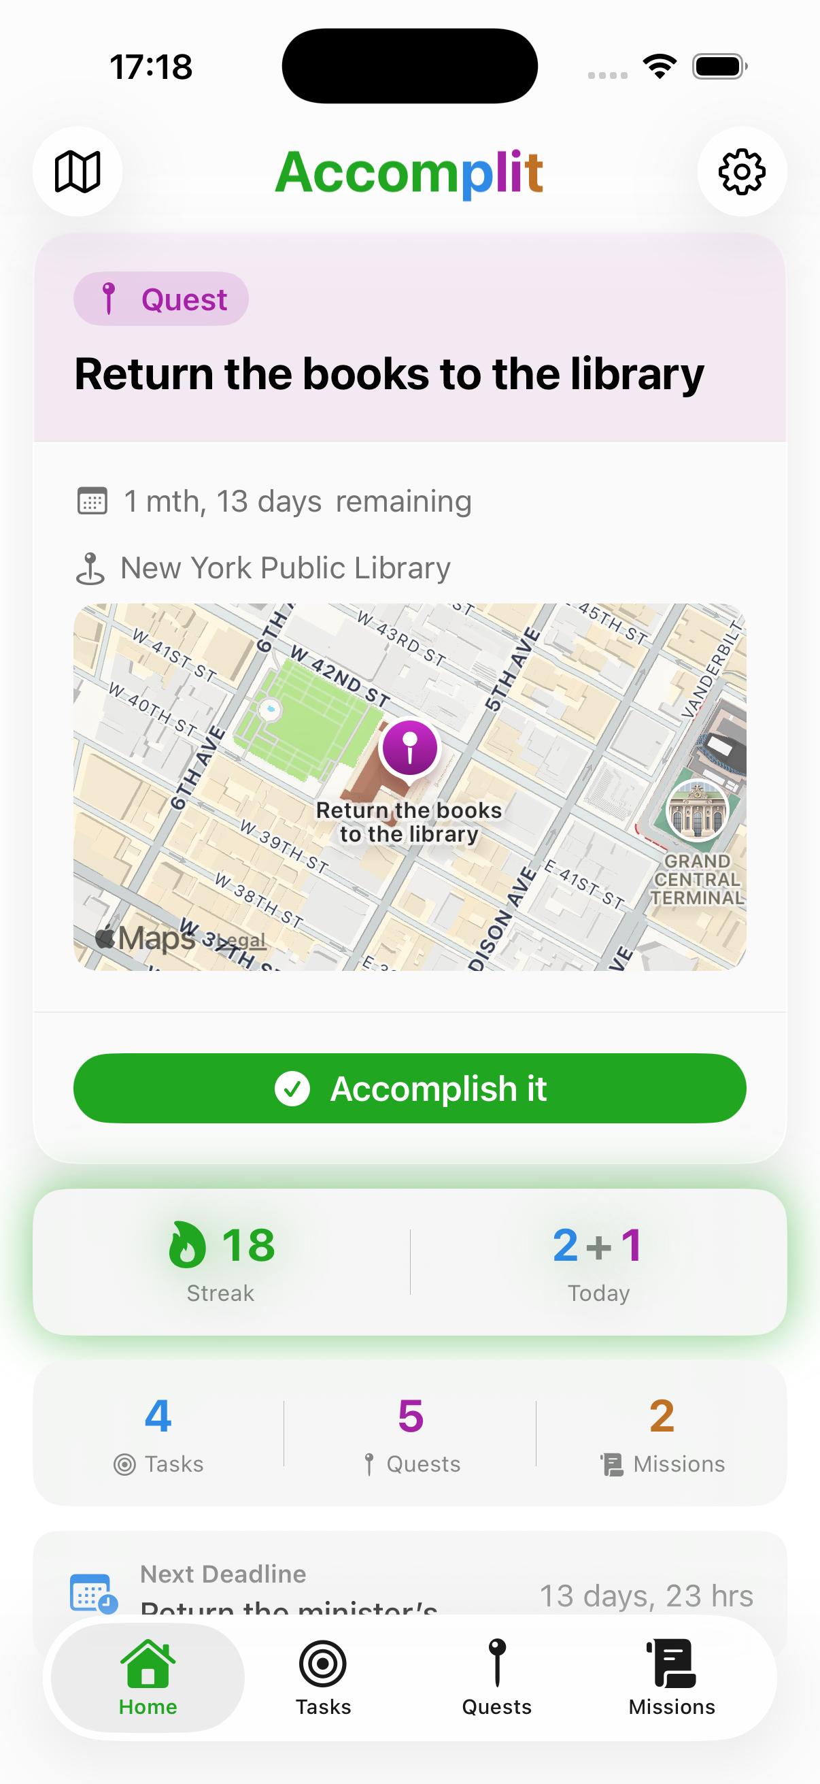Switch to the Quests tab
This screenshot has height=1784, width=820.
tap(497, 1677)
